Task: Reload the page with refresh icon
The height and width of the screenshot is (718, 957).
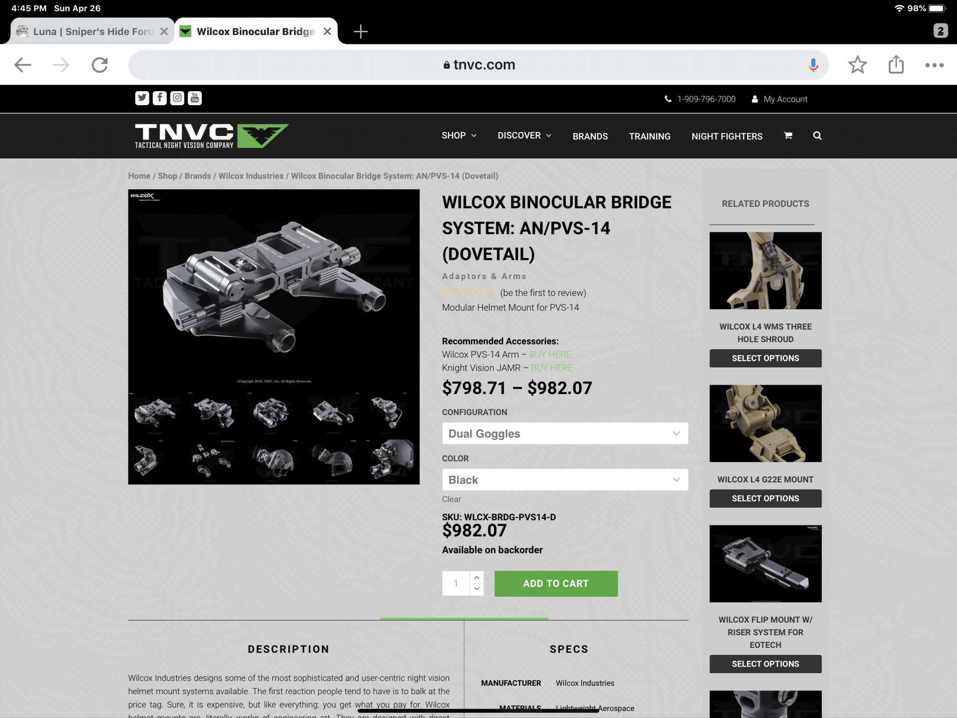Action: click(x=100, y=65)
